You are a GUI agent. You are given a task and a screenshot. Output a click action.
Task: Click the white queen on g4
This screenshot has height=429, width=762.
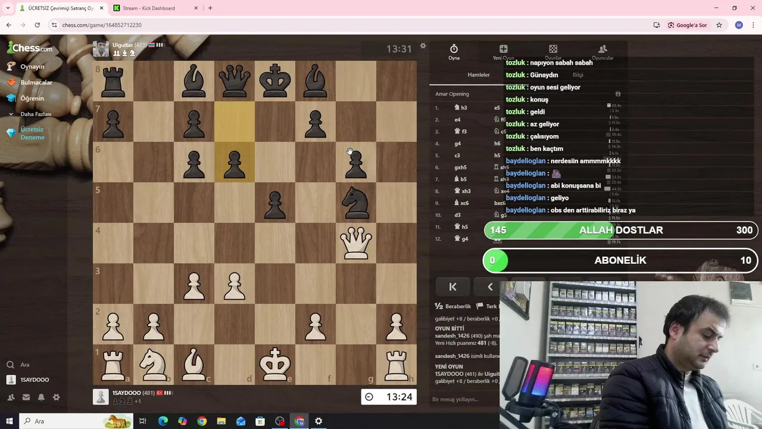(x=356, y=243)
